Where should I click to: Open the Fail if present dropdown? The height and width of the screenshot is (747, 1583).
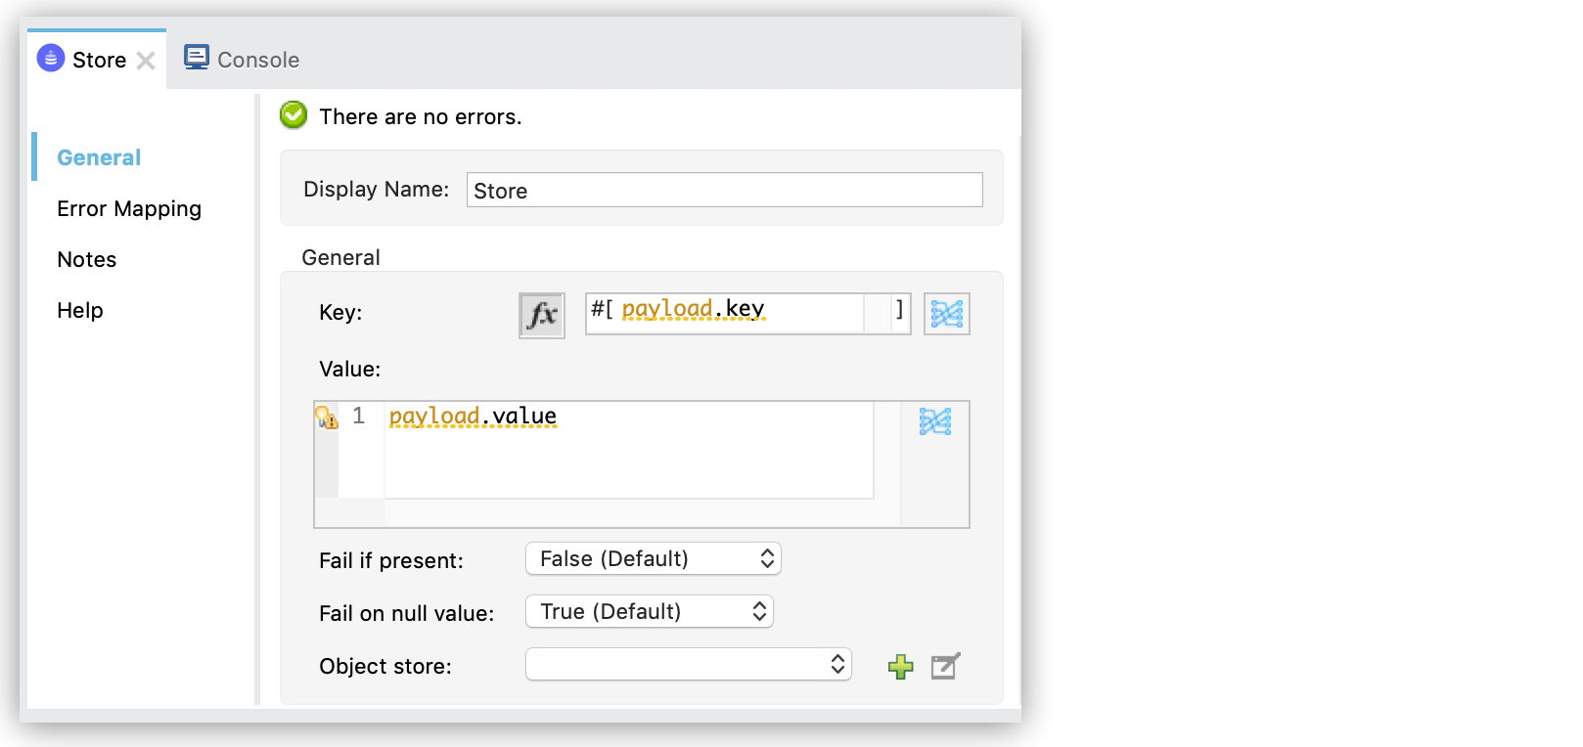coord(653,558)
